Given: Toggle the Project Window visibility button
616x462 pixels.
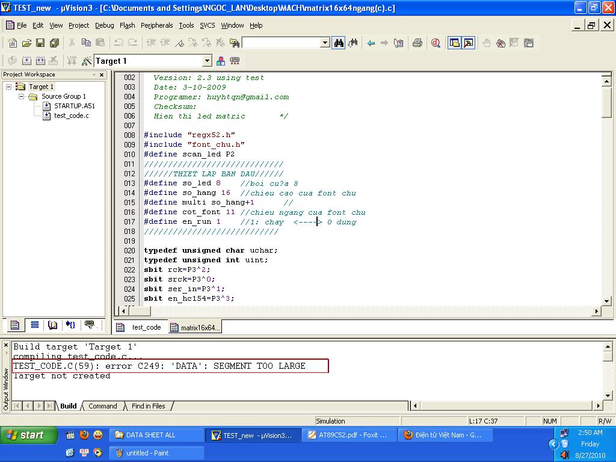Looking at the screenshot, I should (454, 43).
